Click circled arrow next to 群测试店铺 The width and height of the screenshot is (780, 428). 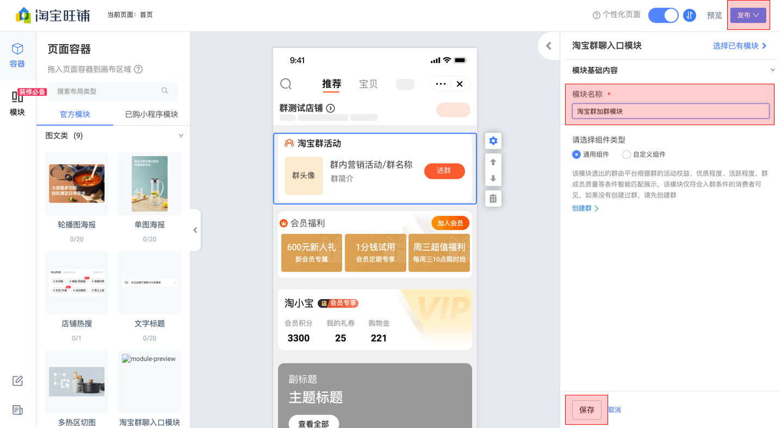[x=330, y=108]
